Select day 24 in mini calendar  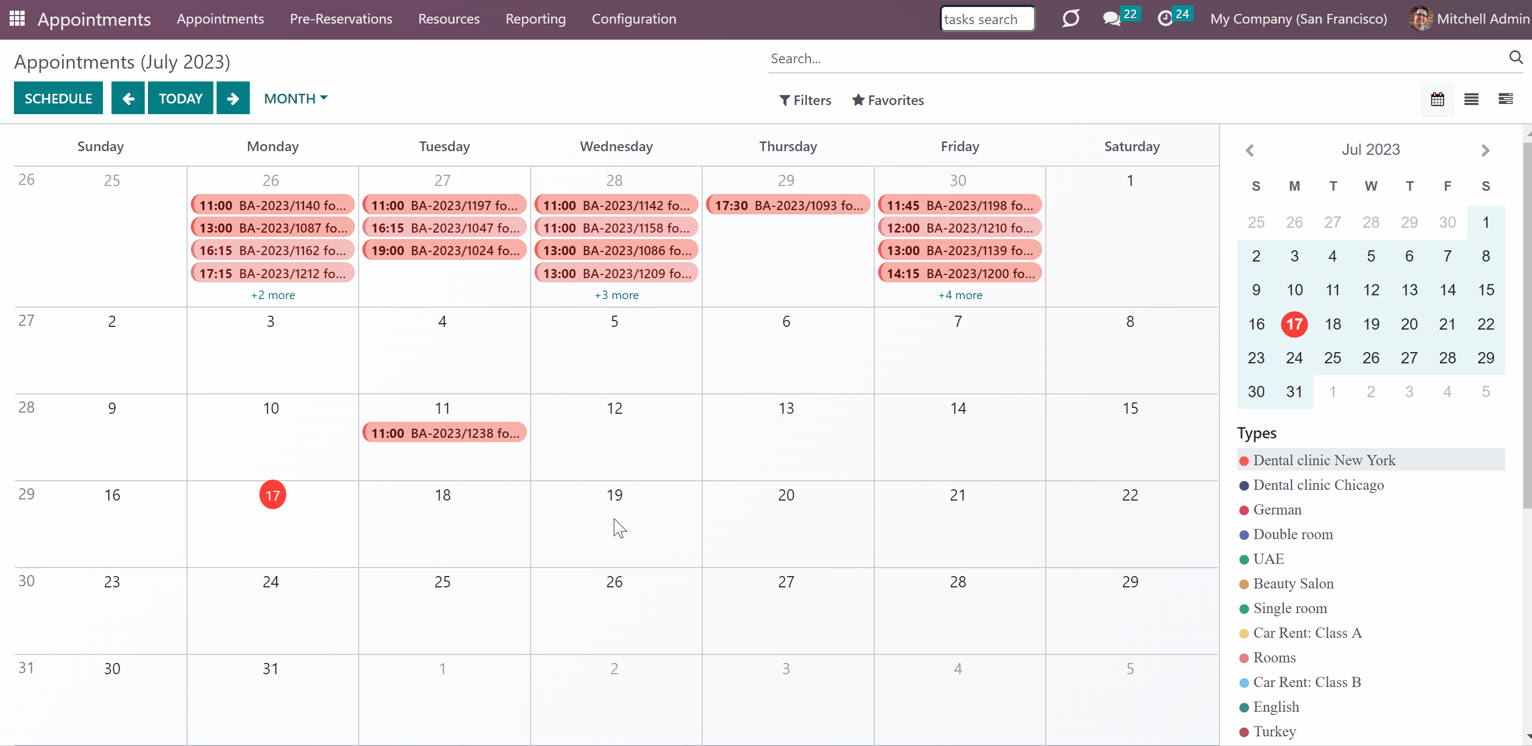pos(1294,358)
